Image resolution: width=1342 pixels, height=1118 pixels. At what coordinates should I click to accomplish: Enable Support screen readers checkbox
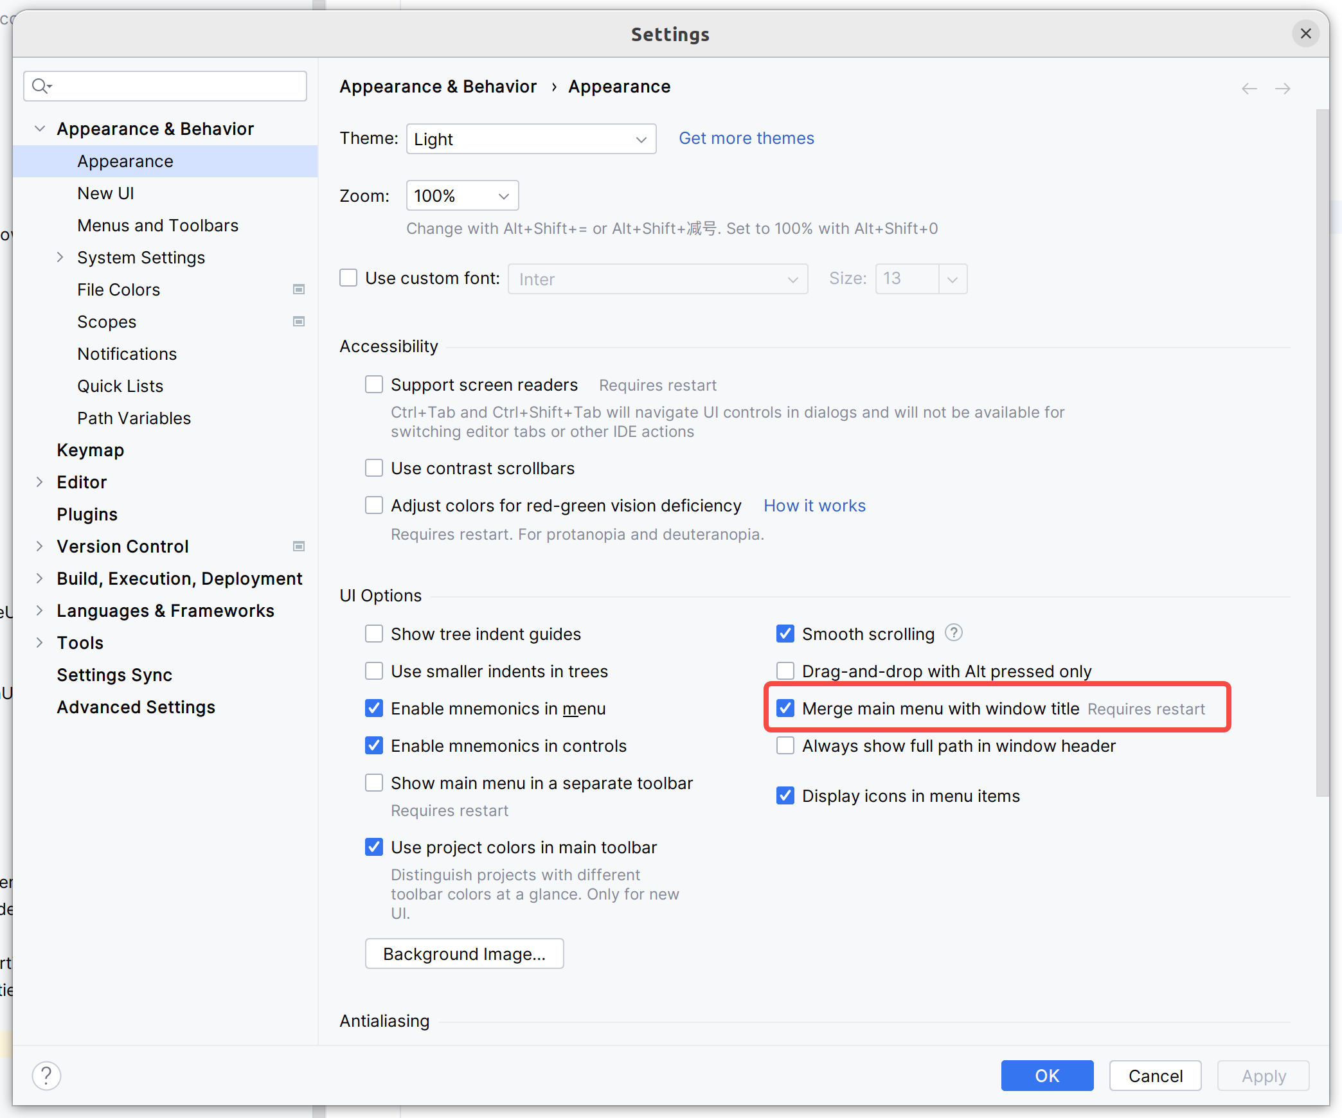[x=374, y=384]
